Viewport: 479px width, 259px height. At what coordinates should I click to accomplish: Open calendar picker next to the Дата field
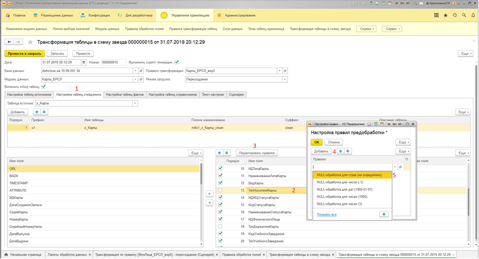point(84,62)
